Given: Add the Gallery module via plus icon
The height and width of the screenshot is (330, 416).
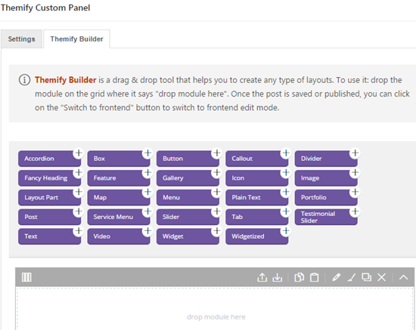Looking at the screenshot, I should click(x=217, y=173).
